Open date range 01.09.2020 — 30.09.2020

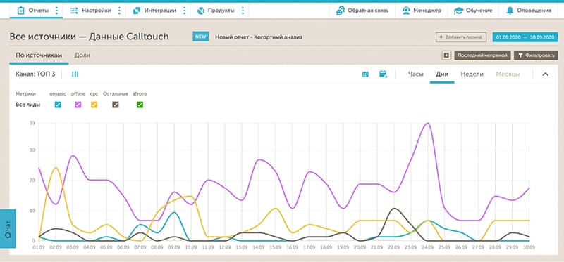[525, 37]
